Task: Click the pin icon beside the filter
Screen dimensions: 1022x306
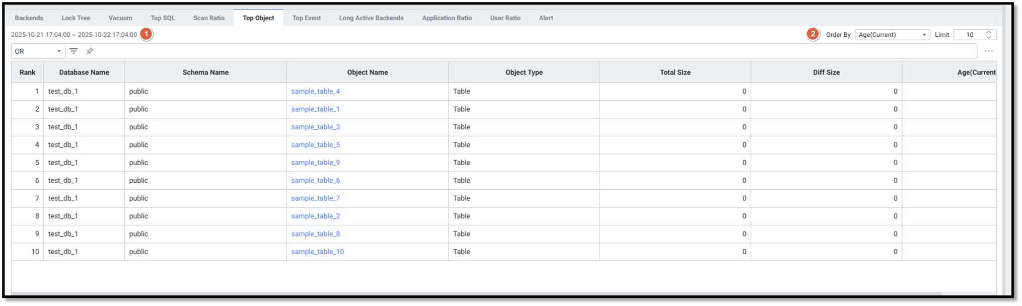Action: (x=90, y=51)
